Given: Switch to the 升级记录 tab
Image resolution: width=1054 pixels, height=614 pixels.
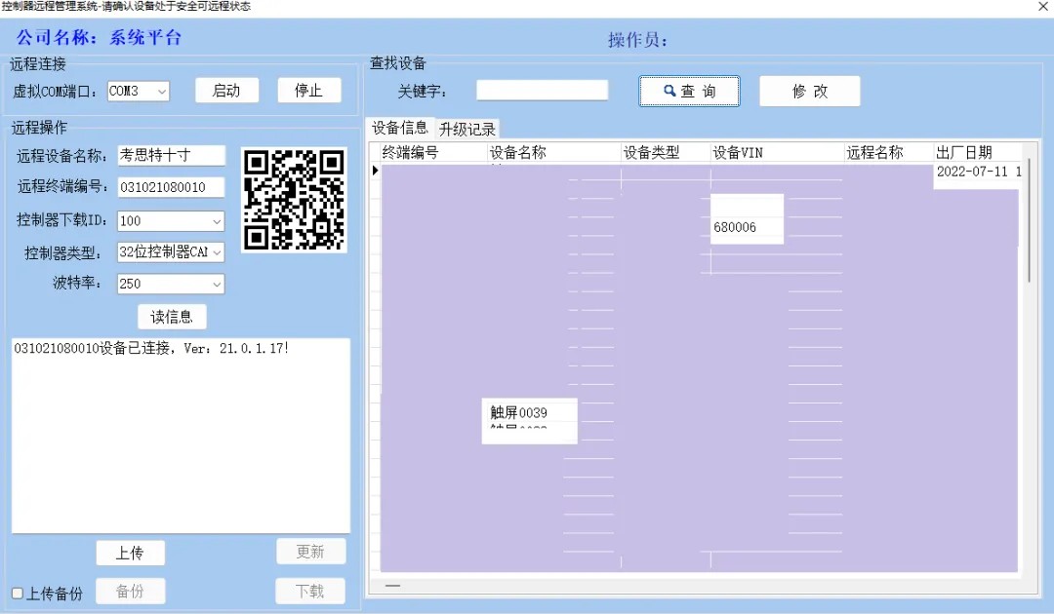Looking at the screenshot, I should pyautogui.click(x=467, y=129).
